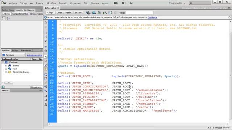Open the Comandos menu

75,3
